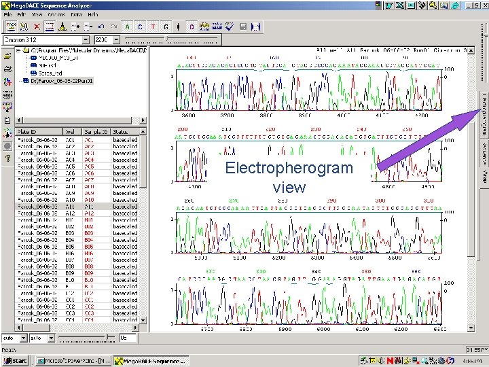Viewport: 489px width, 367px height.
Task: Select the sample row with well B03
Action: click(77, 233)
